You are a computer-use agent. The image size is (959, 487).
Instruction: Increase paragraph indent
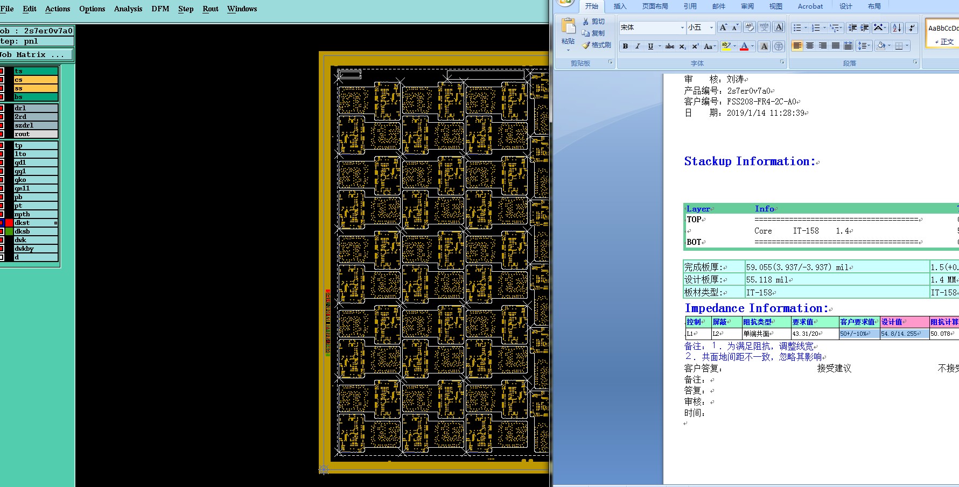click(x=865, y=27)
